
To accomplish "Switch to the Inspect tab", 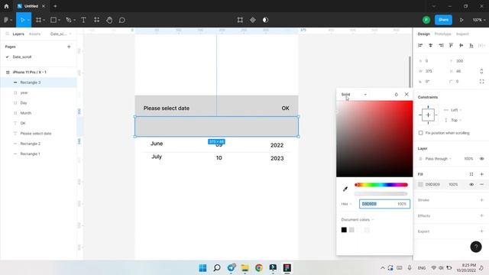I will pyautogui.click(x=462, y=34).
